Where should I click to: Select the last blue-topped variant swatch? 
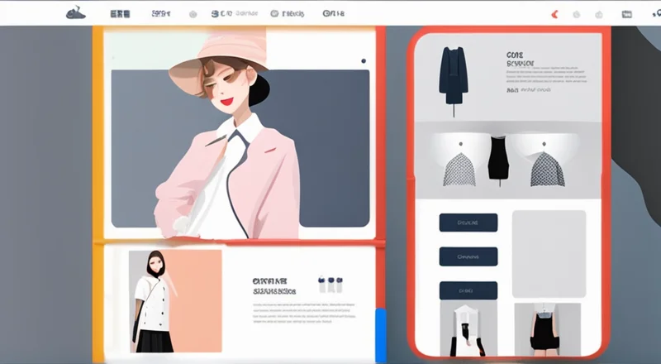point(339,284)
